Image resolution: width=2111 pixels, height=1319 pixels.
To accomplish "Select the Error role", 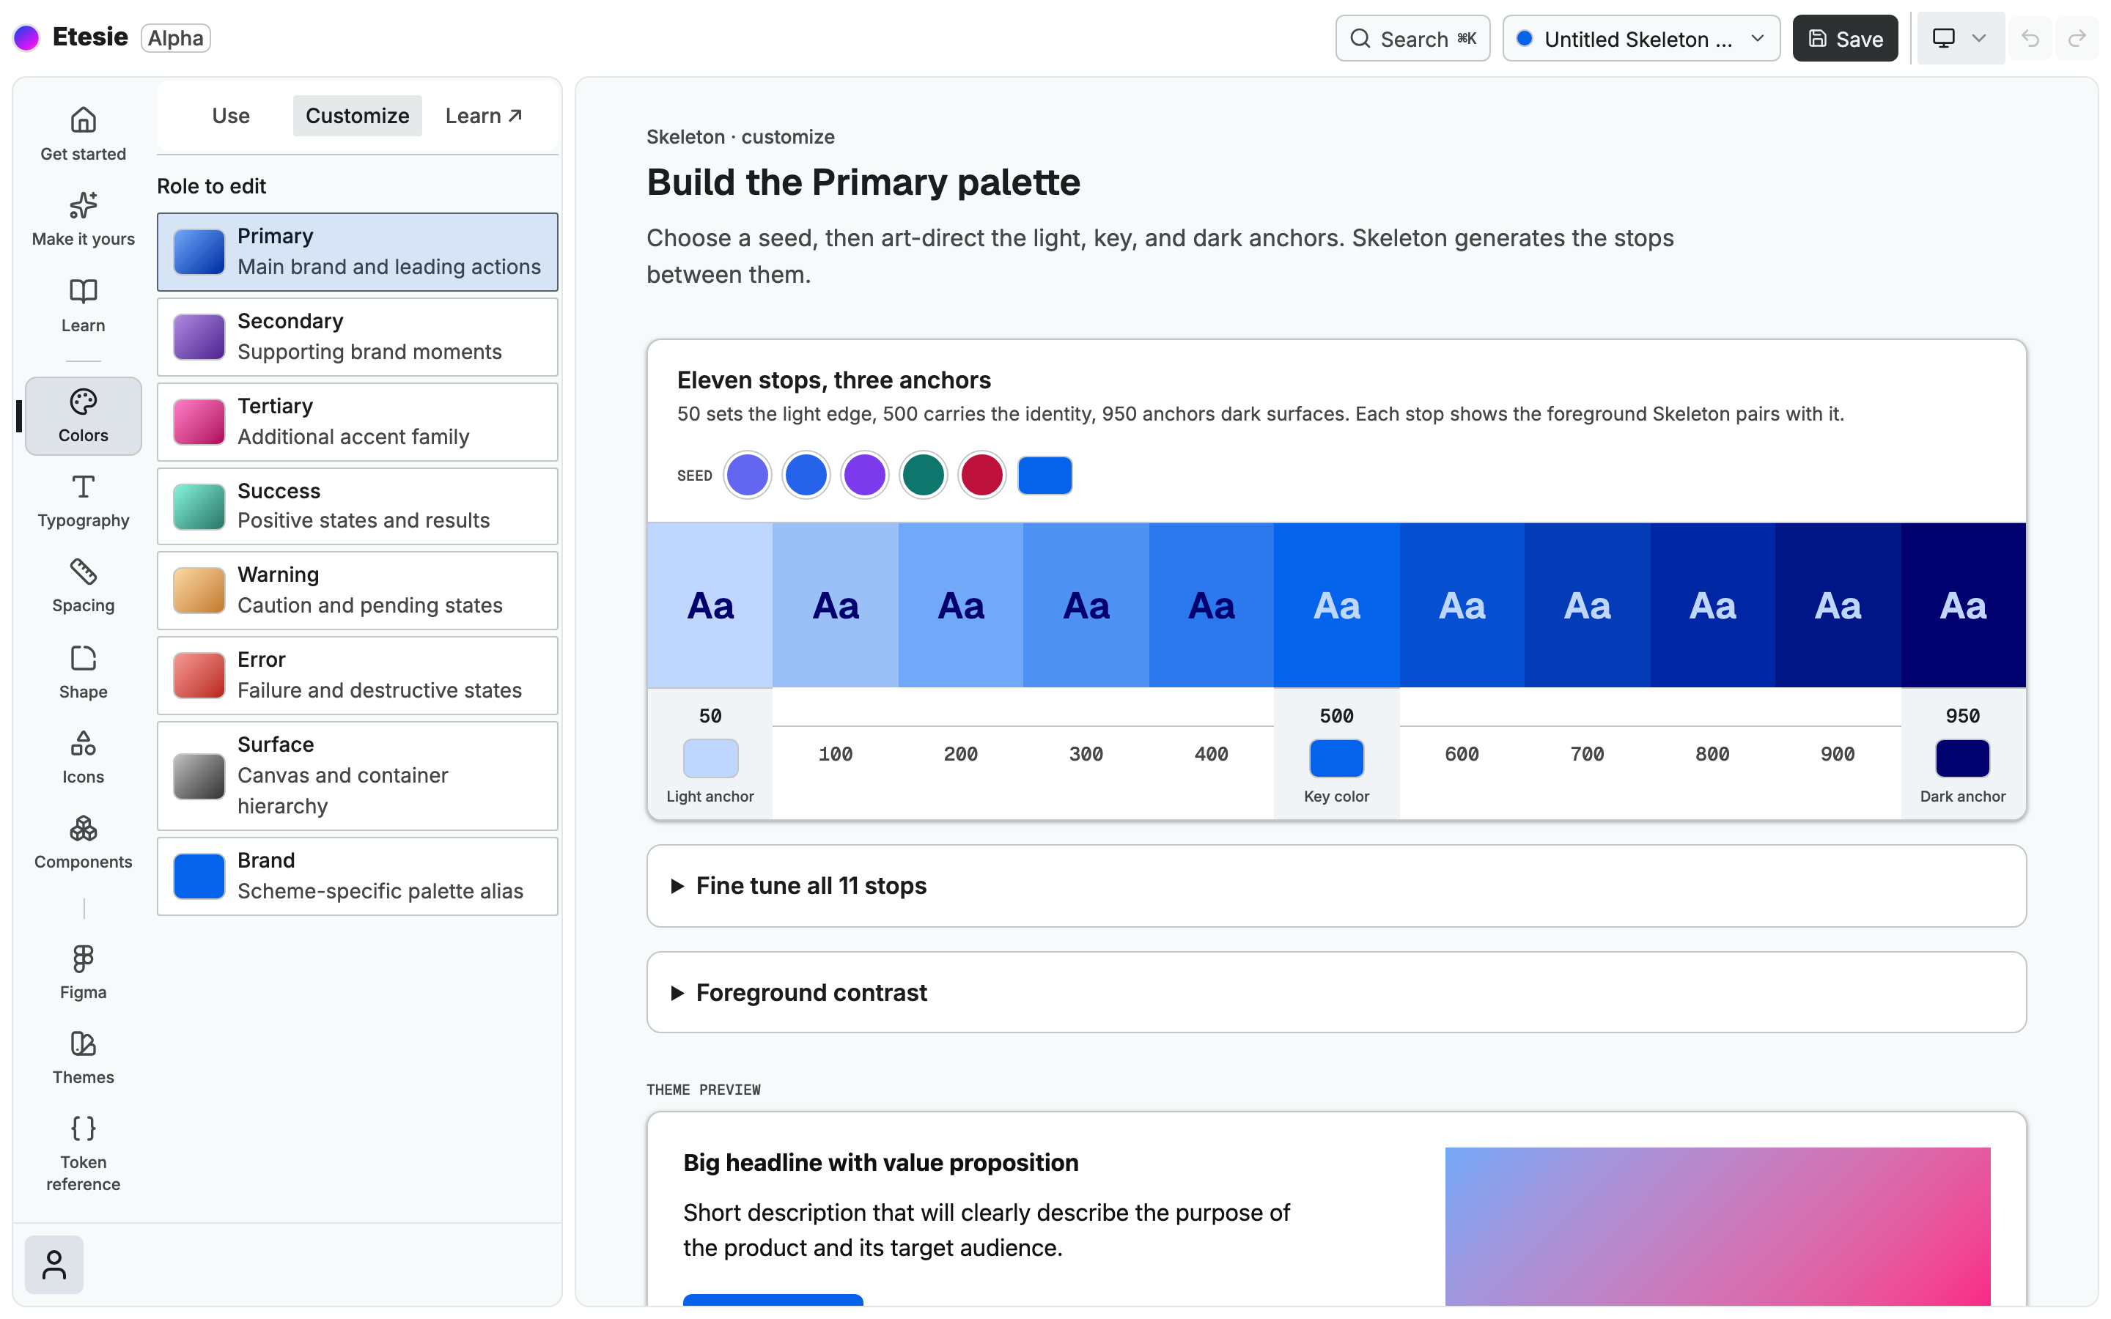I will pos(358,675).
